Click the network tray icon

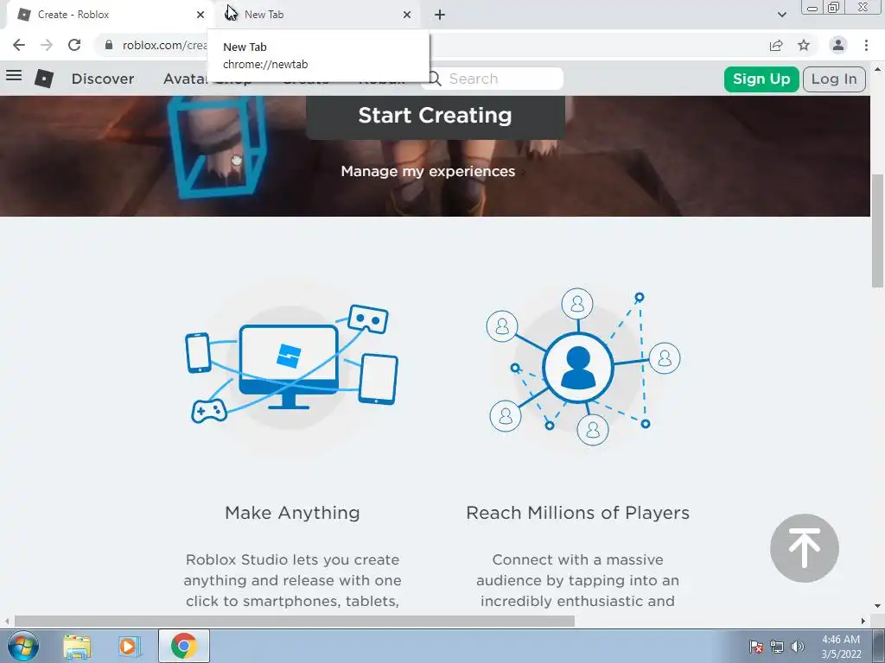click(777, 647)
